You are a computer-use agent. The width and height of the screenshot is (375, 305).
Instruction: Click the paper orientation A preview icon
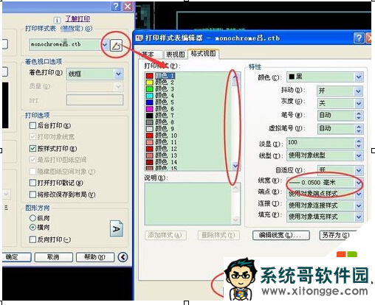coord(116,228)
